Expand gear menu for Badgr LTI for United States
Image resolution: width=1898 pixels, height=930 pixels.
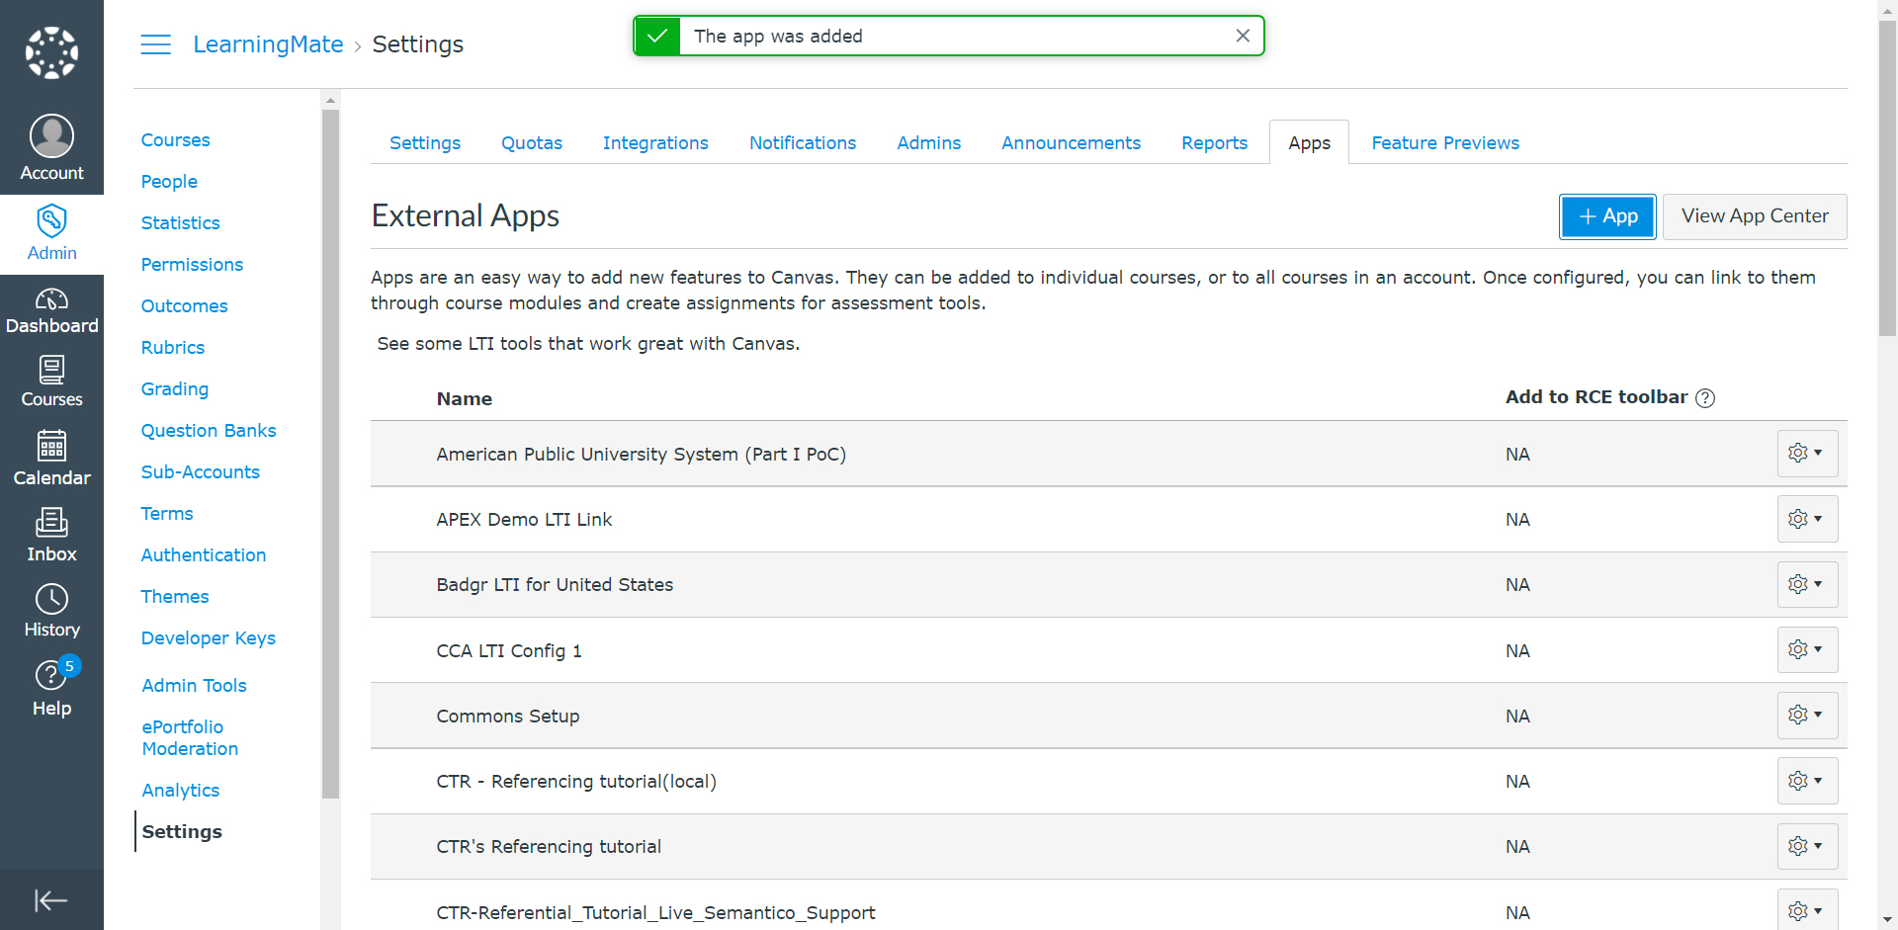[1807, 584]
